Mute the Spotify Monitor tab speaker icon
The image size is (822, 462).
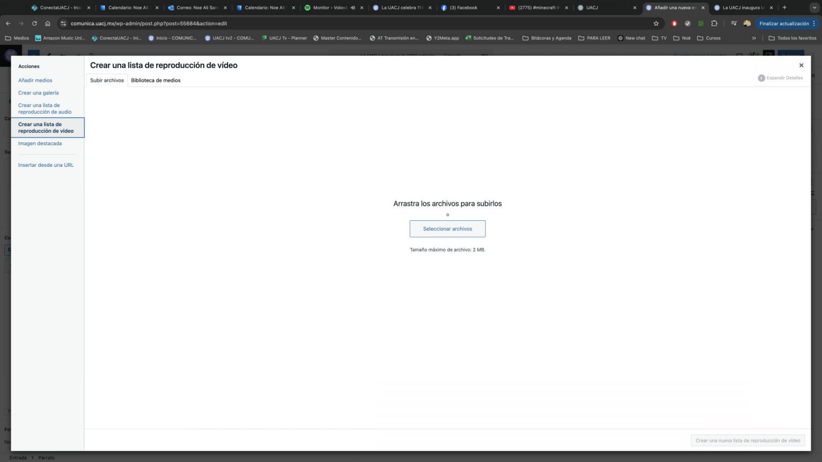point(353,8)
